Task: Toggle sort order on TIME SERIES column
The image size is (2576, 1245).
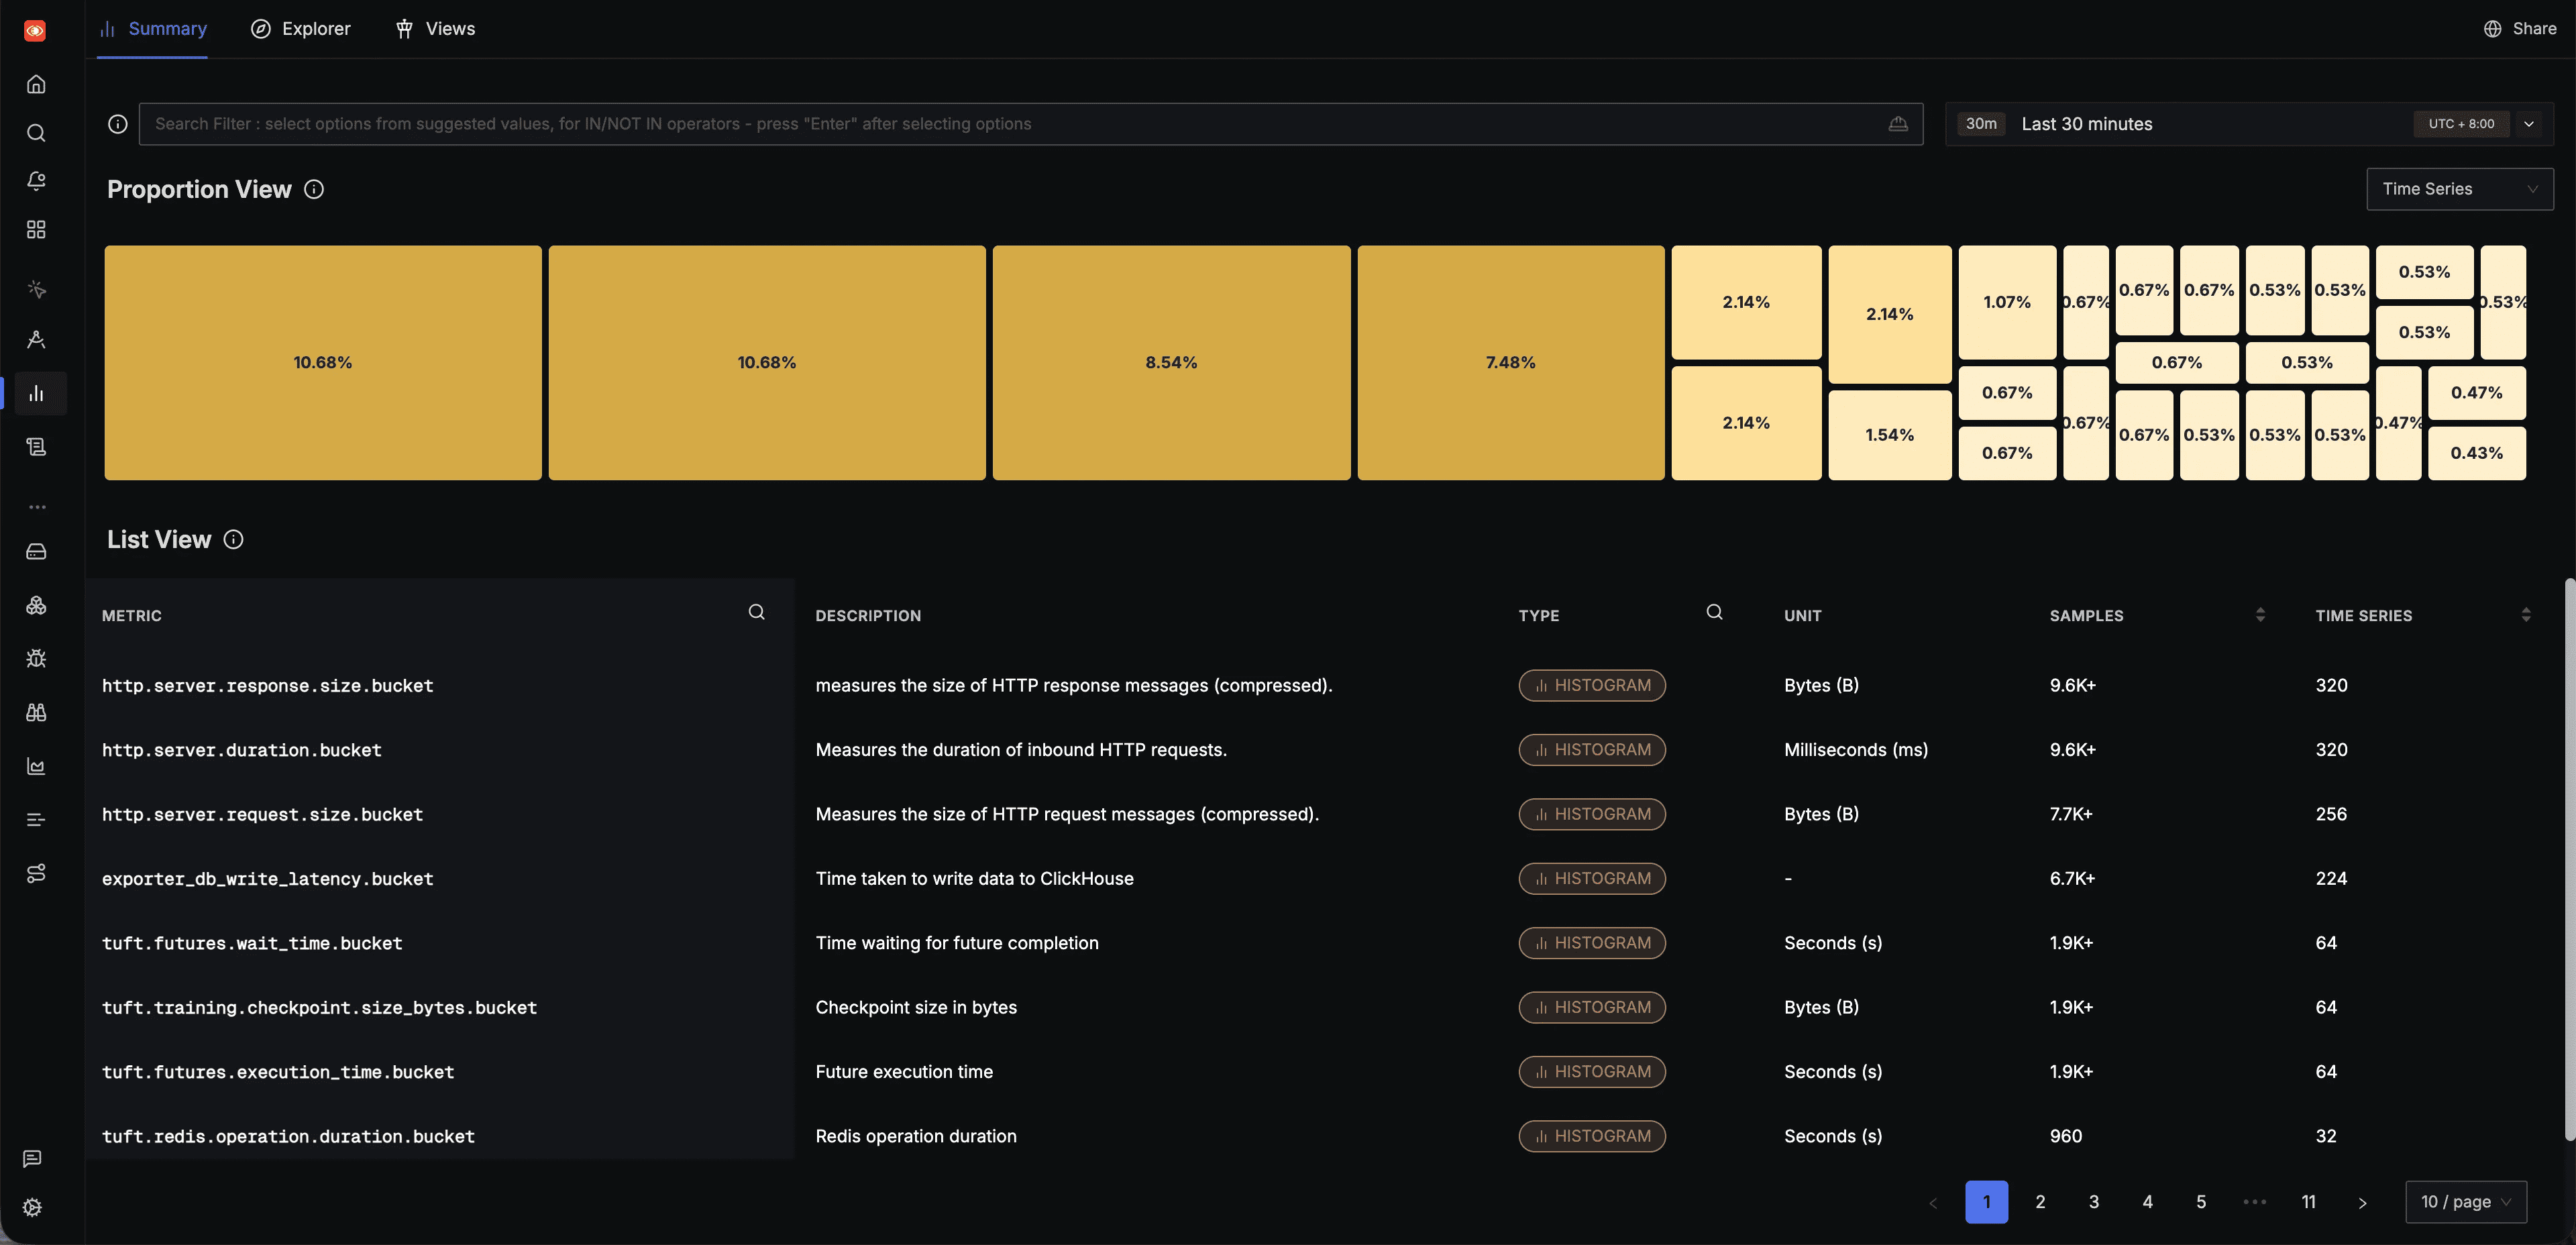Action: pos(2525,615)
